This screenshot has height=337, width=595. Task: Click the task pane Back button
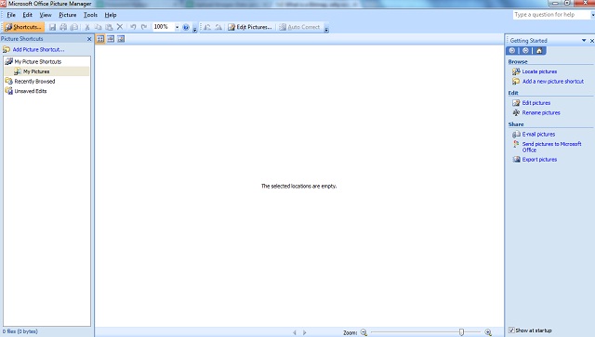click(512, 50)
